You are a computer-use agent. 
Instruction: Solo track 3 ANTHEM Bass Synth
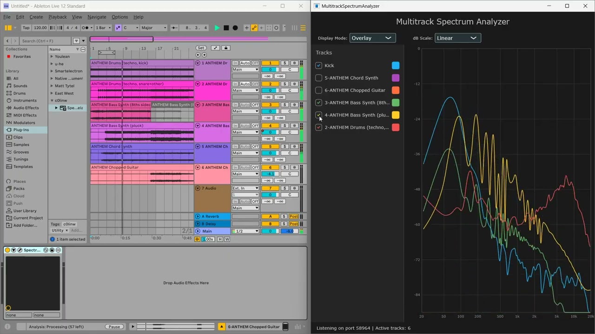[285, 105]
